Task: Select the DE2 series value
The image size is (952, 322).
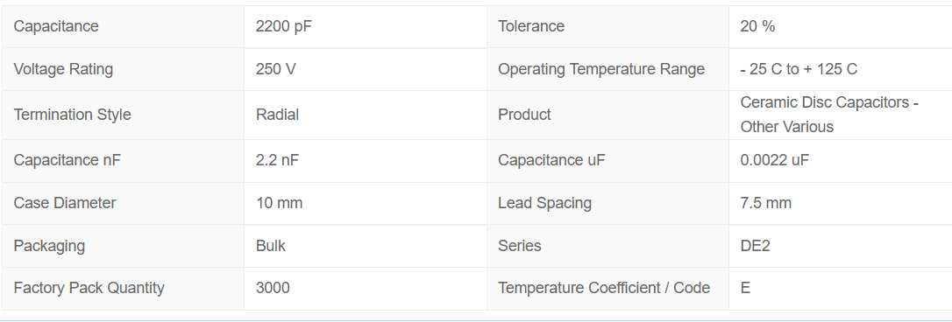Action: point(756,246)
